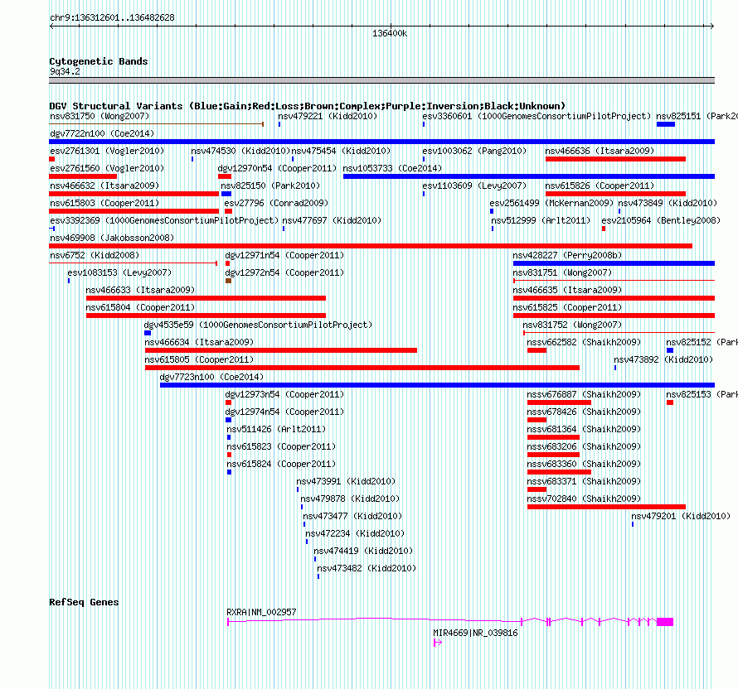Viewport: 738px width, 689px height.
Task: Click esv3392369 variant label
Action: pos(164,220)
